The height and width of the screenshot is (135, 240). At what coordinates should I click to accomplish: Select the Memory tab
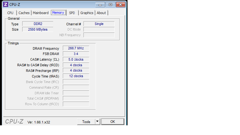[58, 12]
